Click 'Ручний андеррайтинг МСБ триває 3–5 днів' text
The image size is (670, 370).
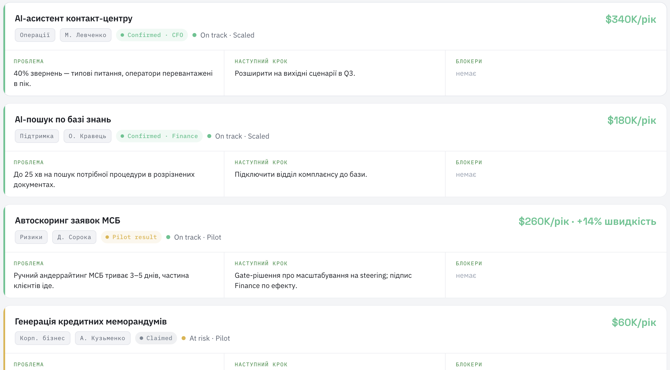coord(87,276)
